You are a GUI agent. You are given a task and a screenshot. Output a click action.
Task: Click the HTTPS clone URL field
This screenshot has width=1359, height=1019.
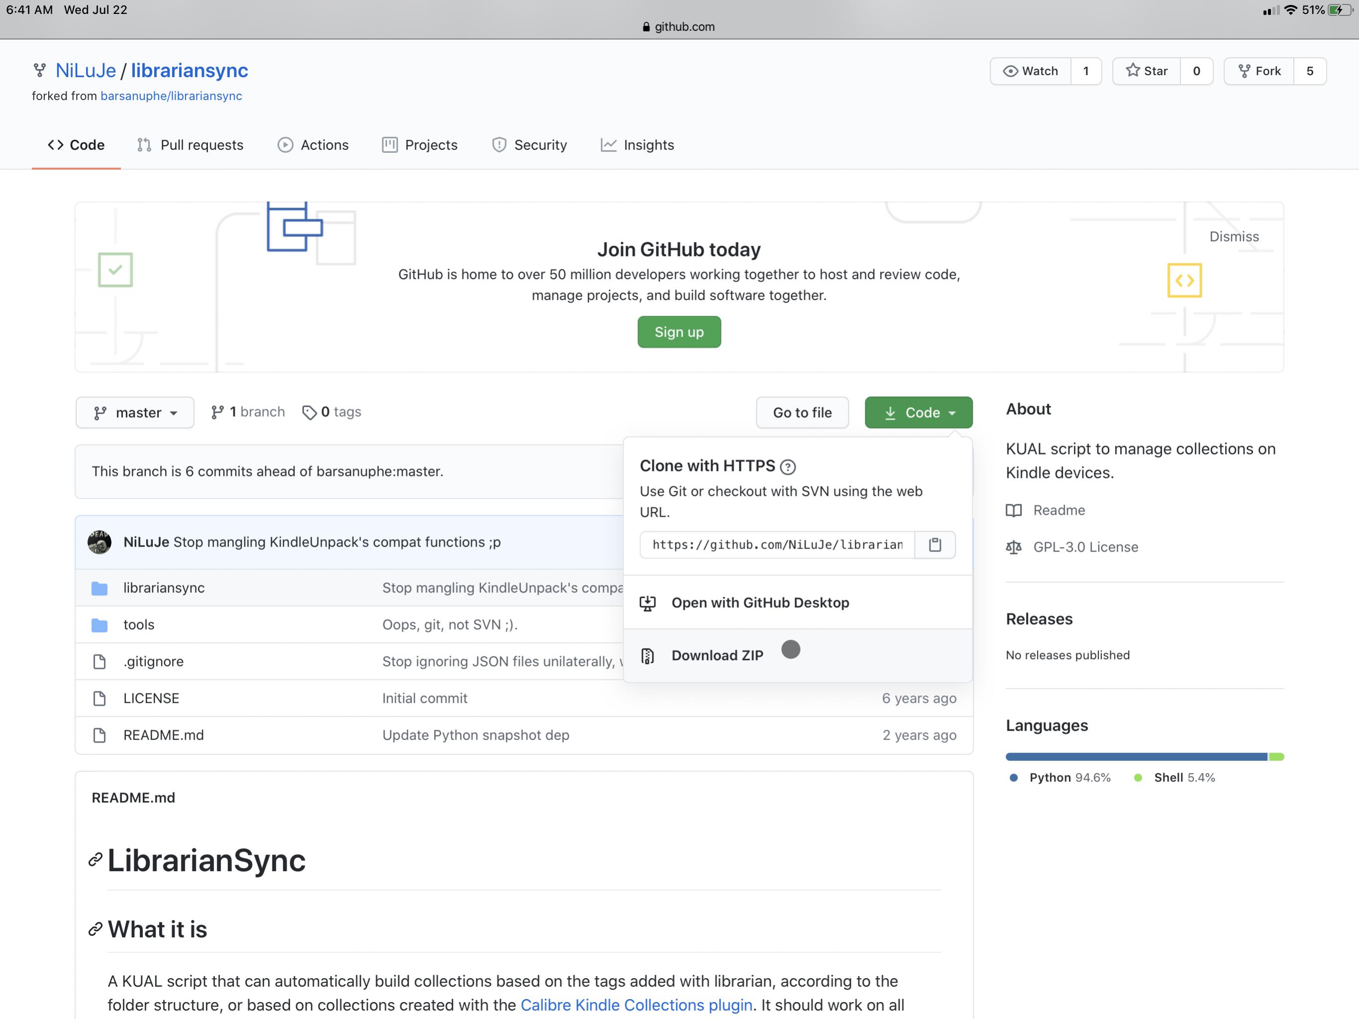point(777,545)
